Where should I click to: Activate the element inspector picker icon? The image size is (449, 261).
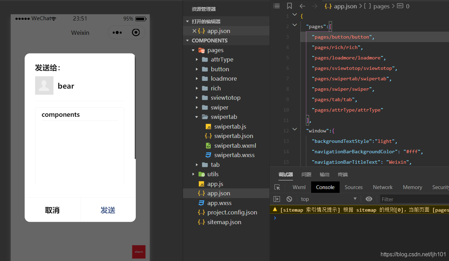click(277, 187)
